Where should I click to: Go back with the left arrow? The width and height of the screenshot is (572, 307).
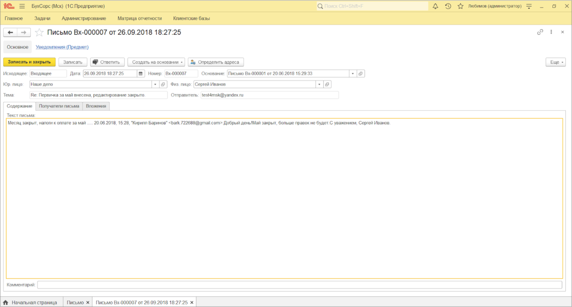pyautogui.click(x=10, y=32)
